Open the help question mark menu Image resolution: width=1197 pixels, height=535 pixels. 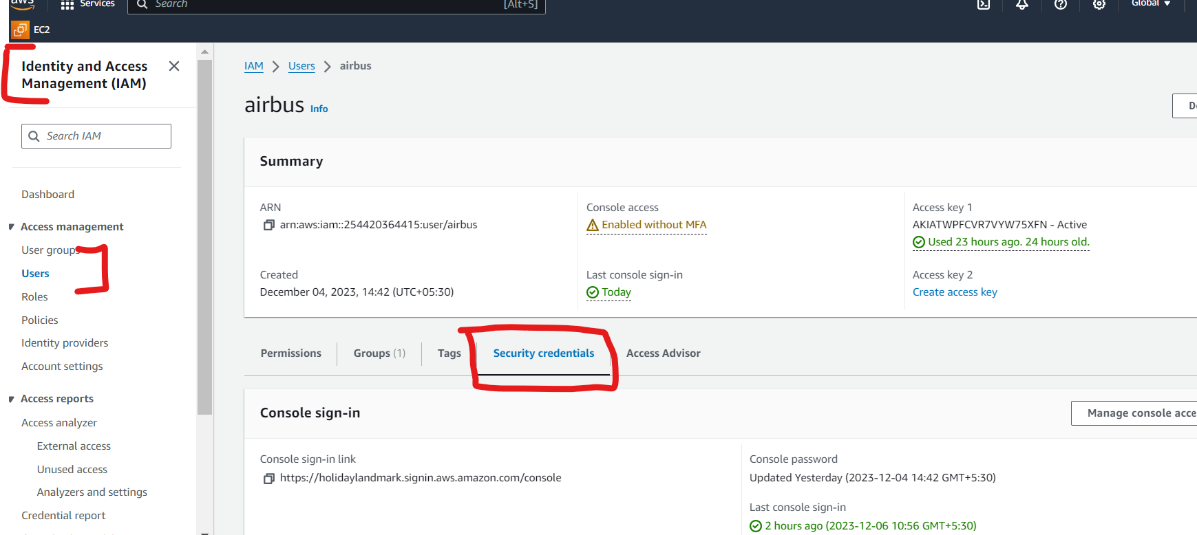click(1061, 5)
